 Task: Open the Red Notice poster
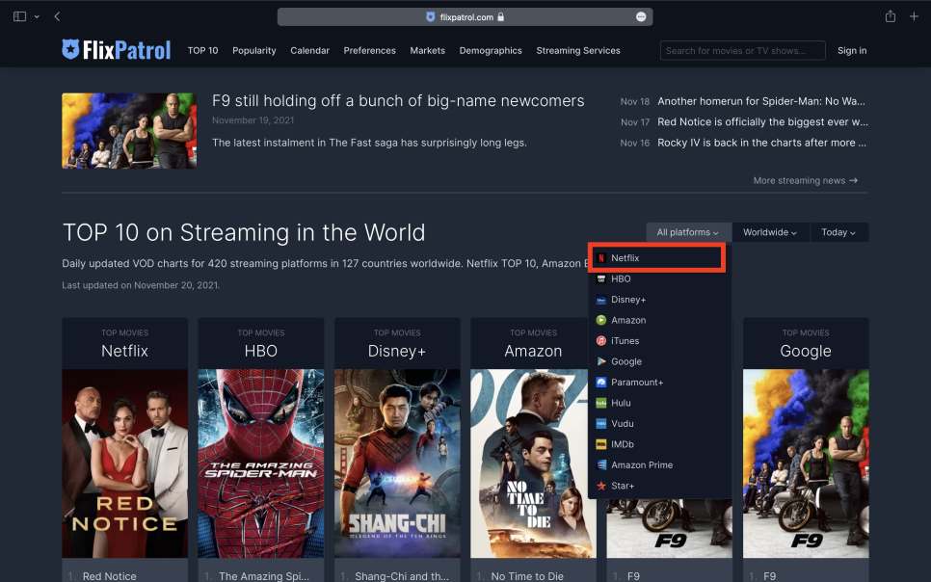[124, 463]
